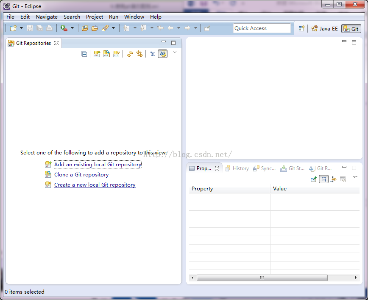This screenshot has height=300, width=368.
Task: Close the Git Repositories view tab
Action: pos(56,43)
